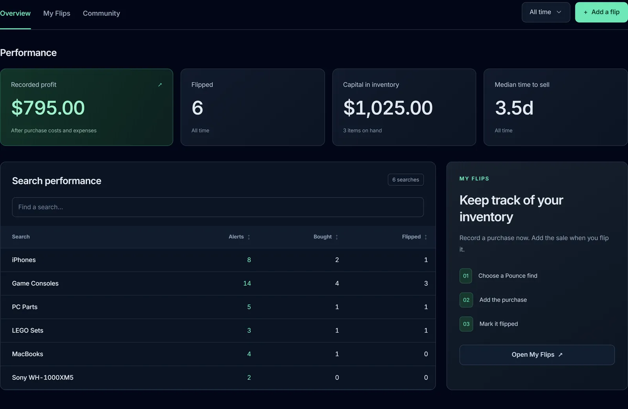Click the MacBooks alerts count 4
Screen dimensions: 628x409
pyautogui.click(x=249, y=354)
